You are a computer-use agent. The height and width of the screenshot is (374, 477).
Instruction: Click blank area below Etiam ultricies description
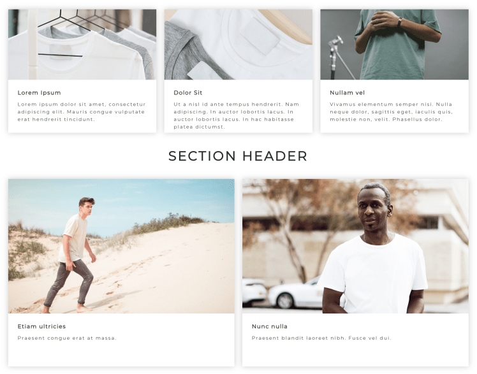coord(121,354)
